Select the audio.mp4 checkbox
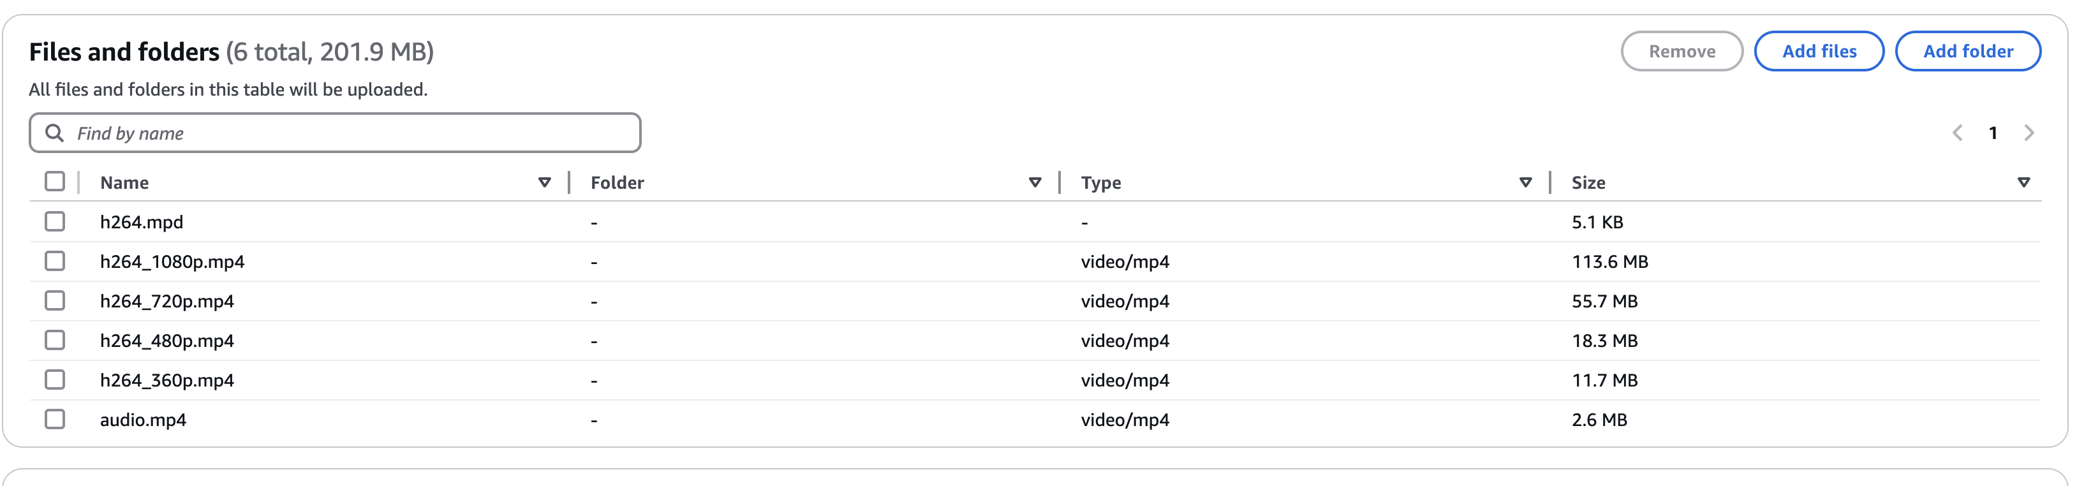Screen dimensions: 2077x486 (x=55, y=419)
